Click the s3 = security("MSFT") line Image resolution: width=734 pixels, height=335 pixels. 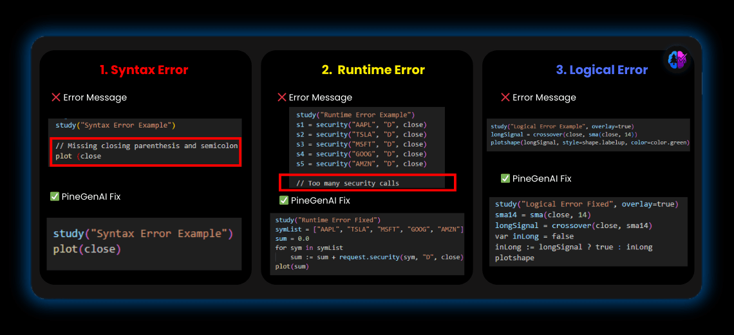pyautogui.click(x=361, y=144)
